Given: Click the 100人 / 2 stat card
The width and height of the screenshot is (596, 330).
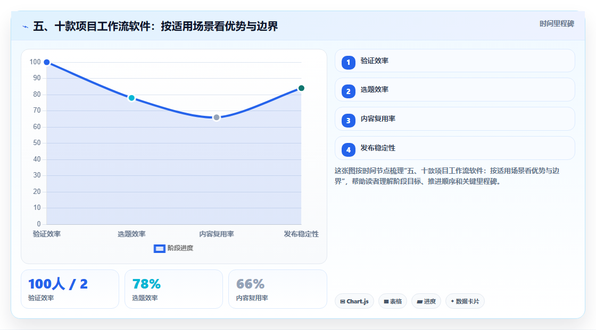Looking at the screenshot, I should [x=70, y=289].
